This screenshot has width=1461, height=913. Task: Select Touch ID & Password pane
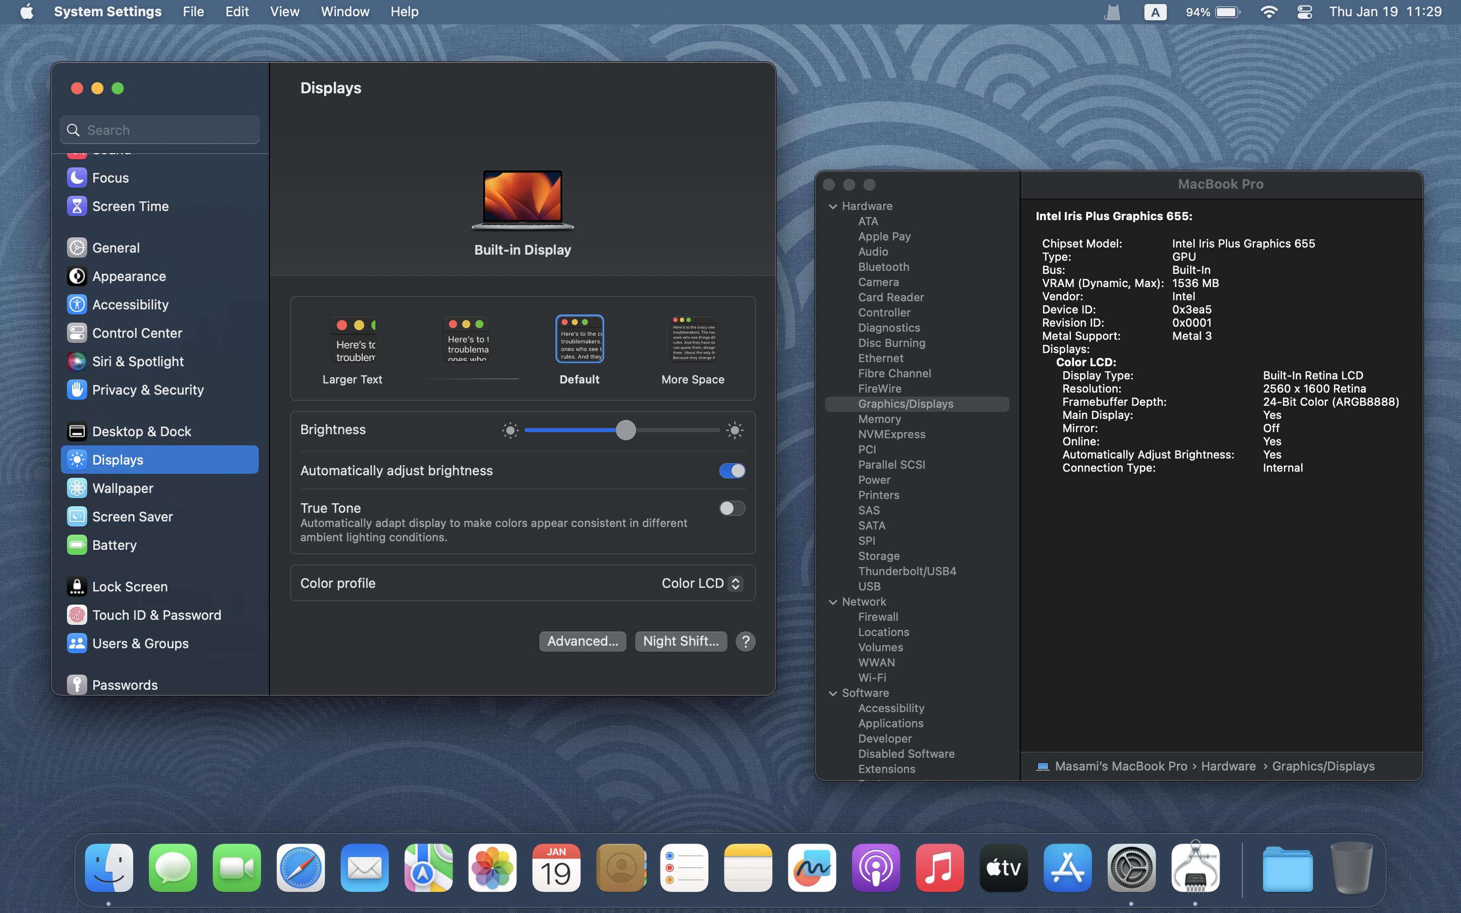tap(156, 615)
